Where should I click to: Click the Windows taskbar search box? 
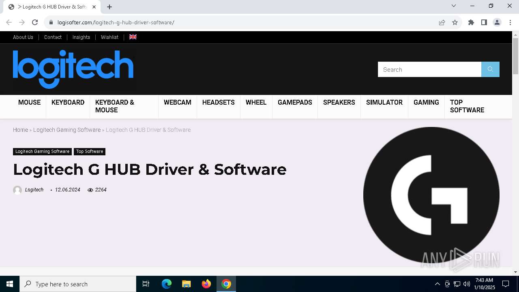coord(78,284)
